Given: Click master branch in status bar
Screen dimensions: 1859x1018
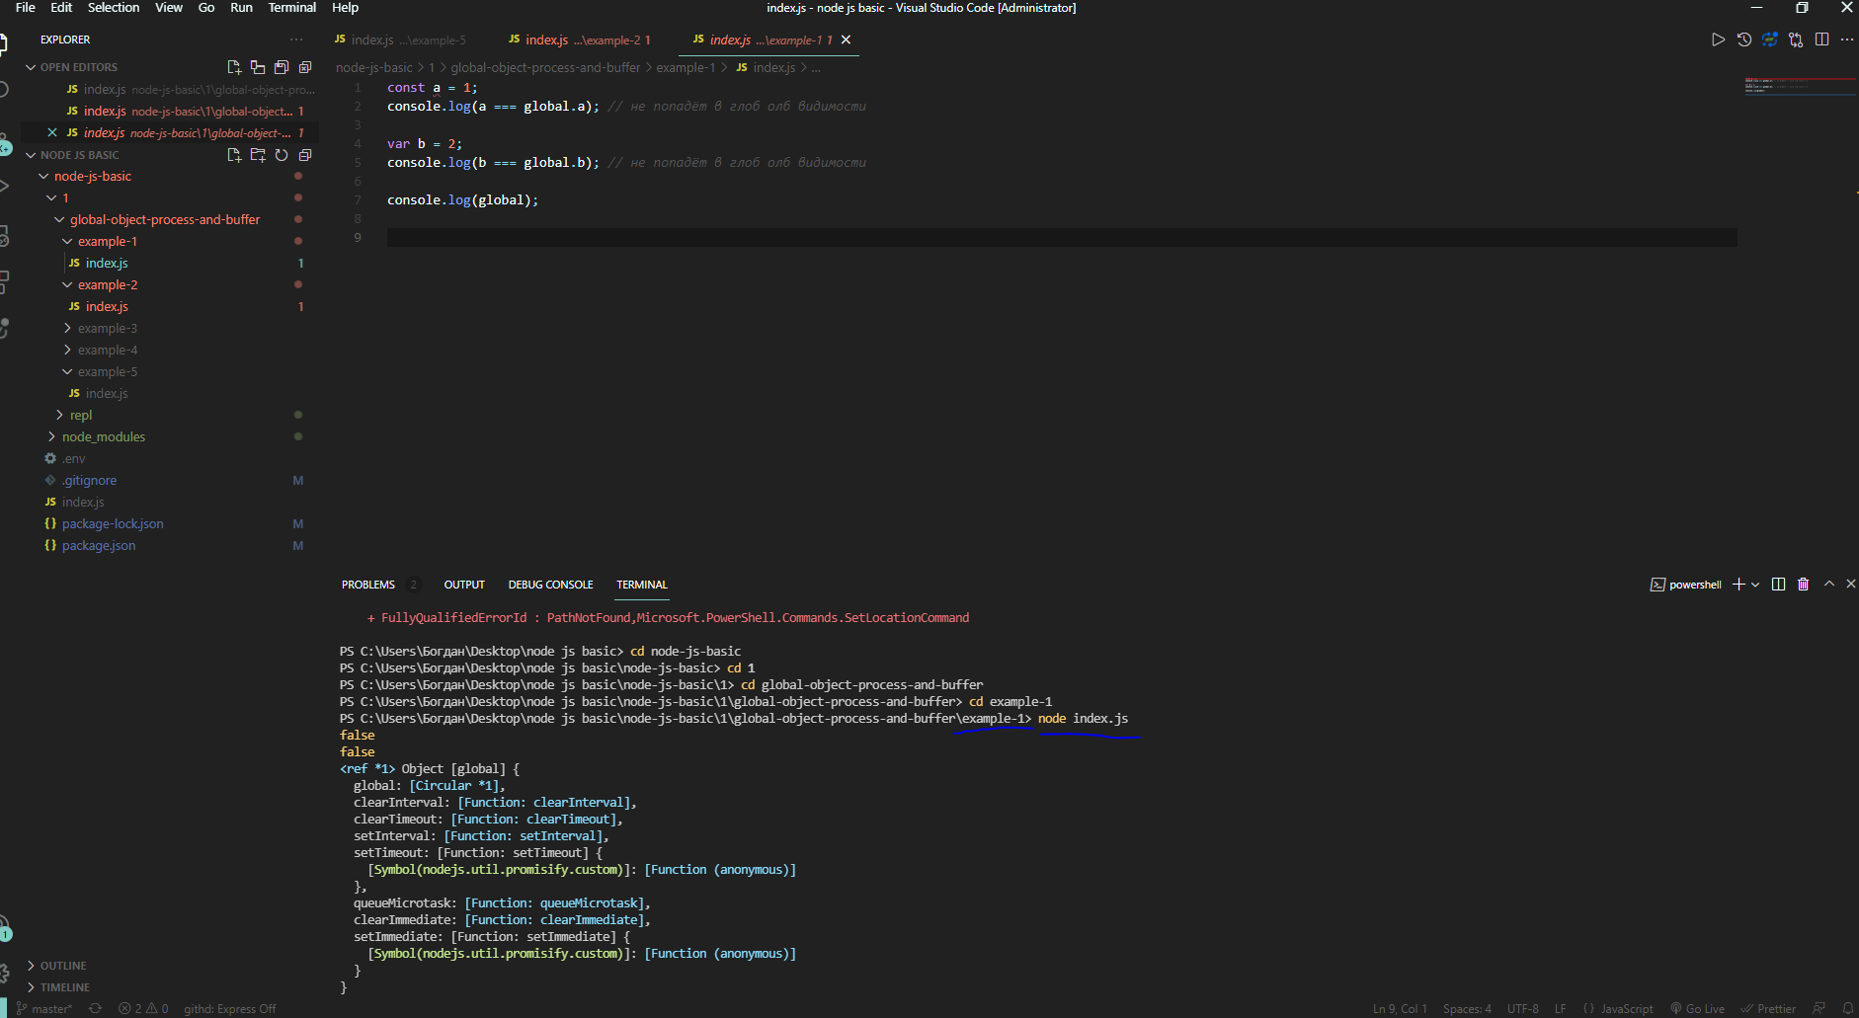Looking at the screenshot, I should (x=44, y=1009).
